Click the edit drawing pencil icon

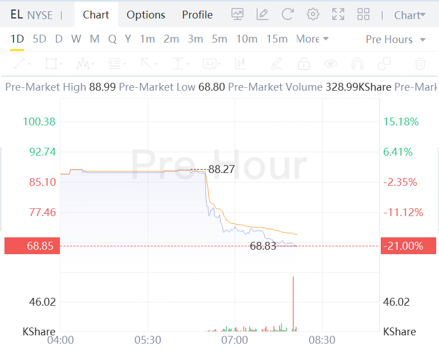[263, 15]
